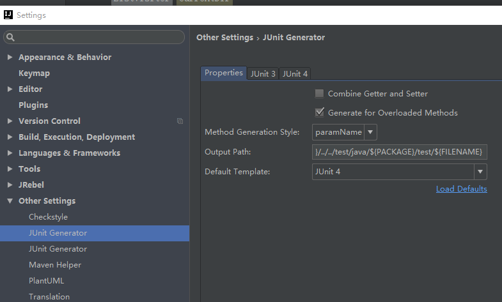Open Checkstyle settings page
This screenshot has height=302, width=502.
pyautogui.click(x=48, y=217)
